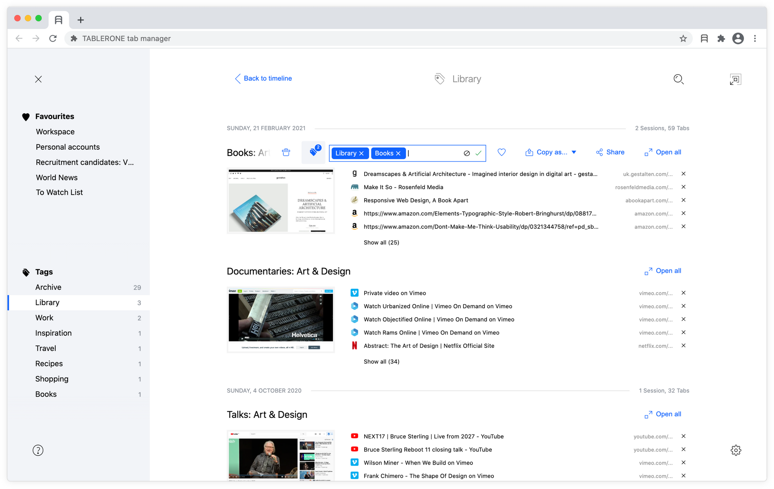Close the sidebar with X icon

pyautogui.click(x=38, y=79)
